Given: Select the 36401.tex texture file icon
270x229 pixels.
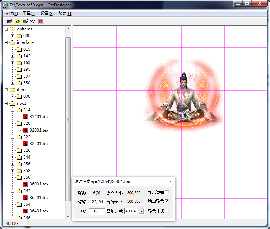Looking at the screenshot, I should (x=25, y=211).
